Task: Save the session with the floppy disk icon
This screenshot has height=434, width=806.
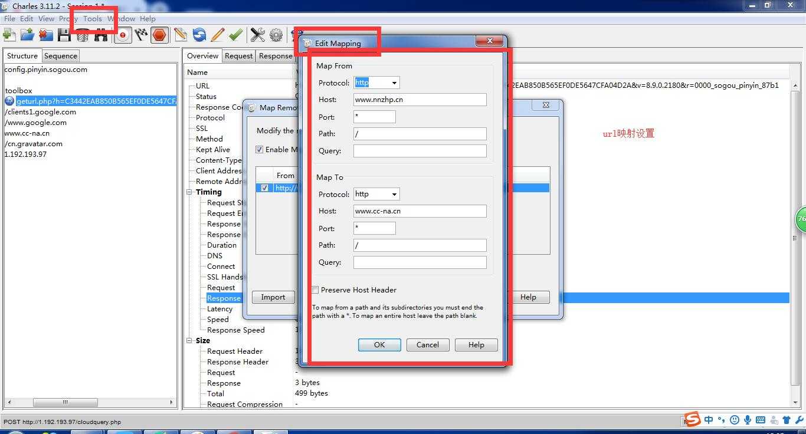Action: 64,35
